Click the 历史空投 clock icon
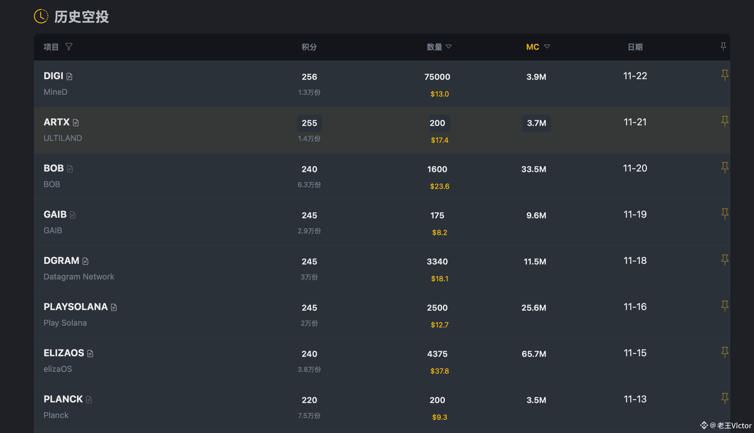 click(41, 16)
